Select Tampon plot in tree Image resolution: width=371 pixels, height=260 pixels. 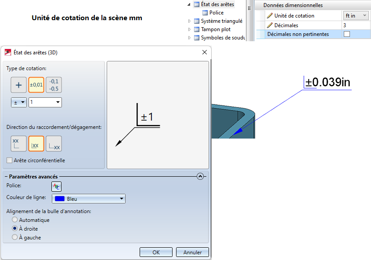click(216, 29)
